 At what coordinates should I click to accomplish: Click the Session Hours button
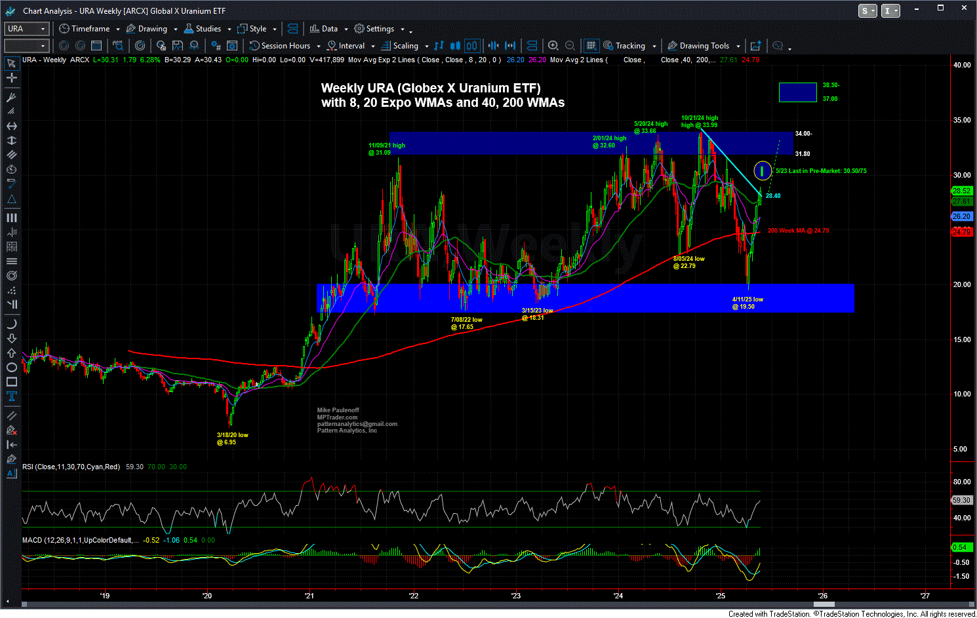click(280, 46)
